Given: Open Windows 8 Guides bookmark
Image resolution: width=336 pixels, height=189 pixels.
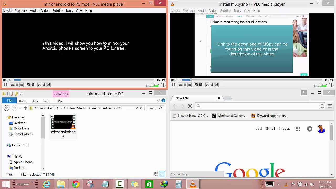Looking at the screenshot, I should (x=229, y=115).
